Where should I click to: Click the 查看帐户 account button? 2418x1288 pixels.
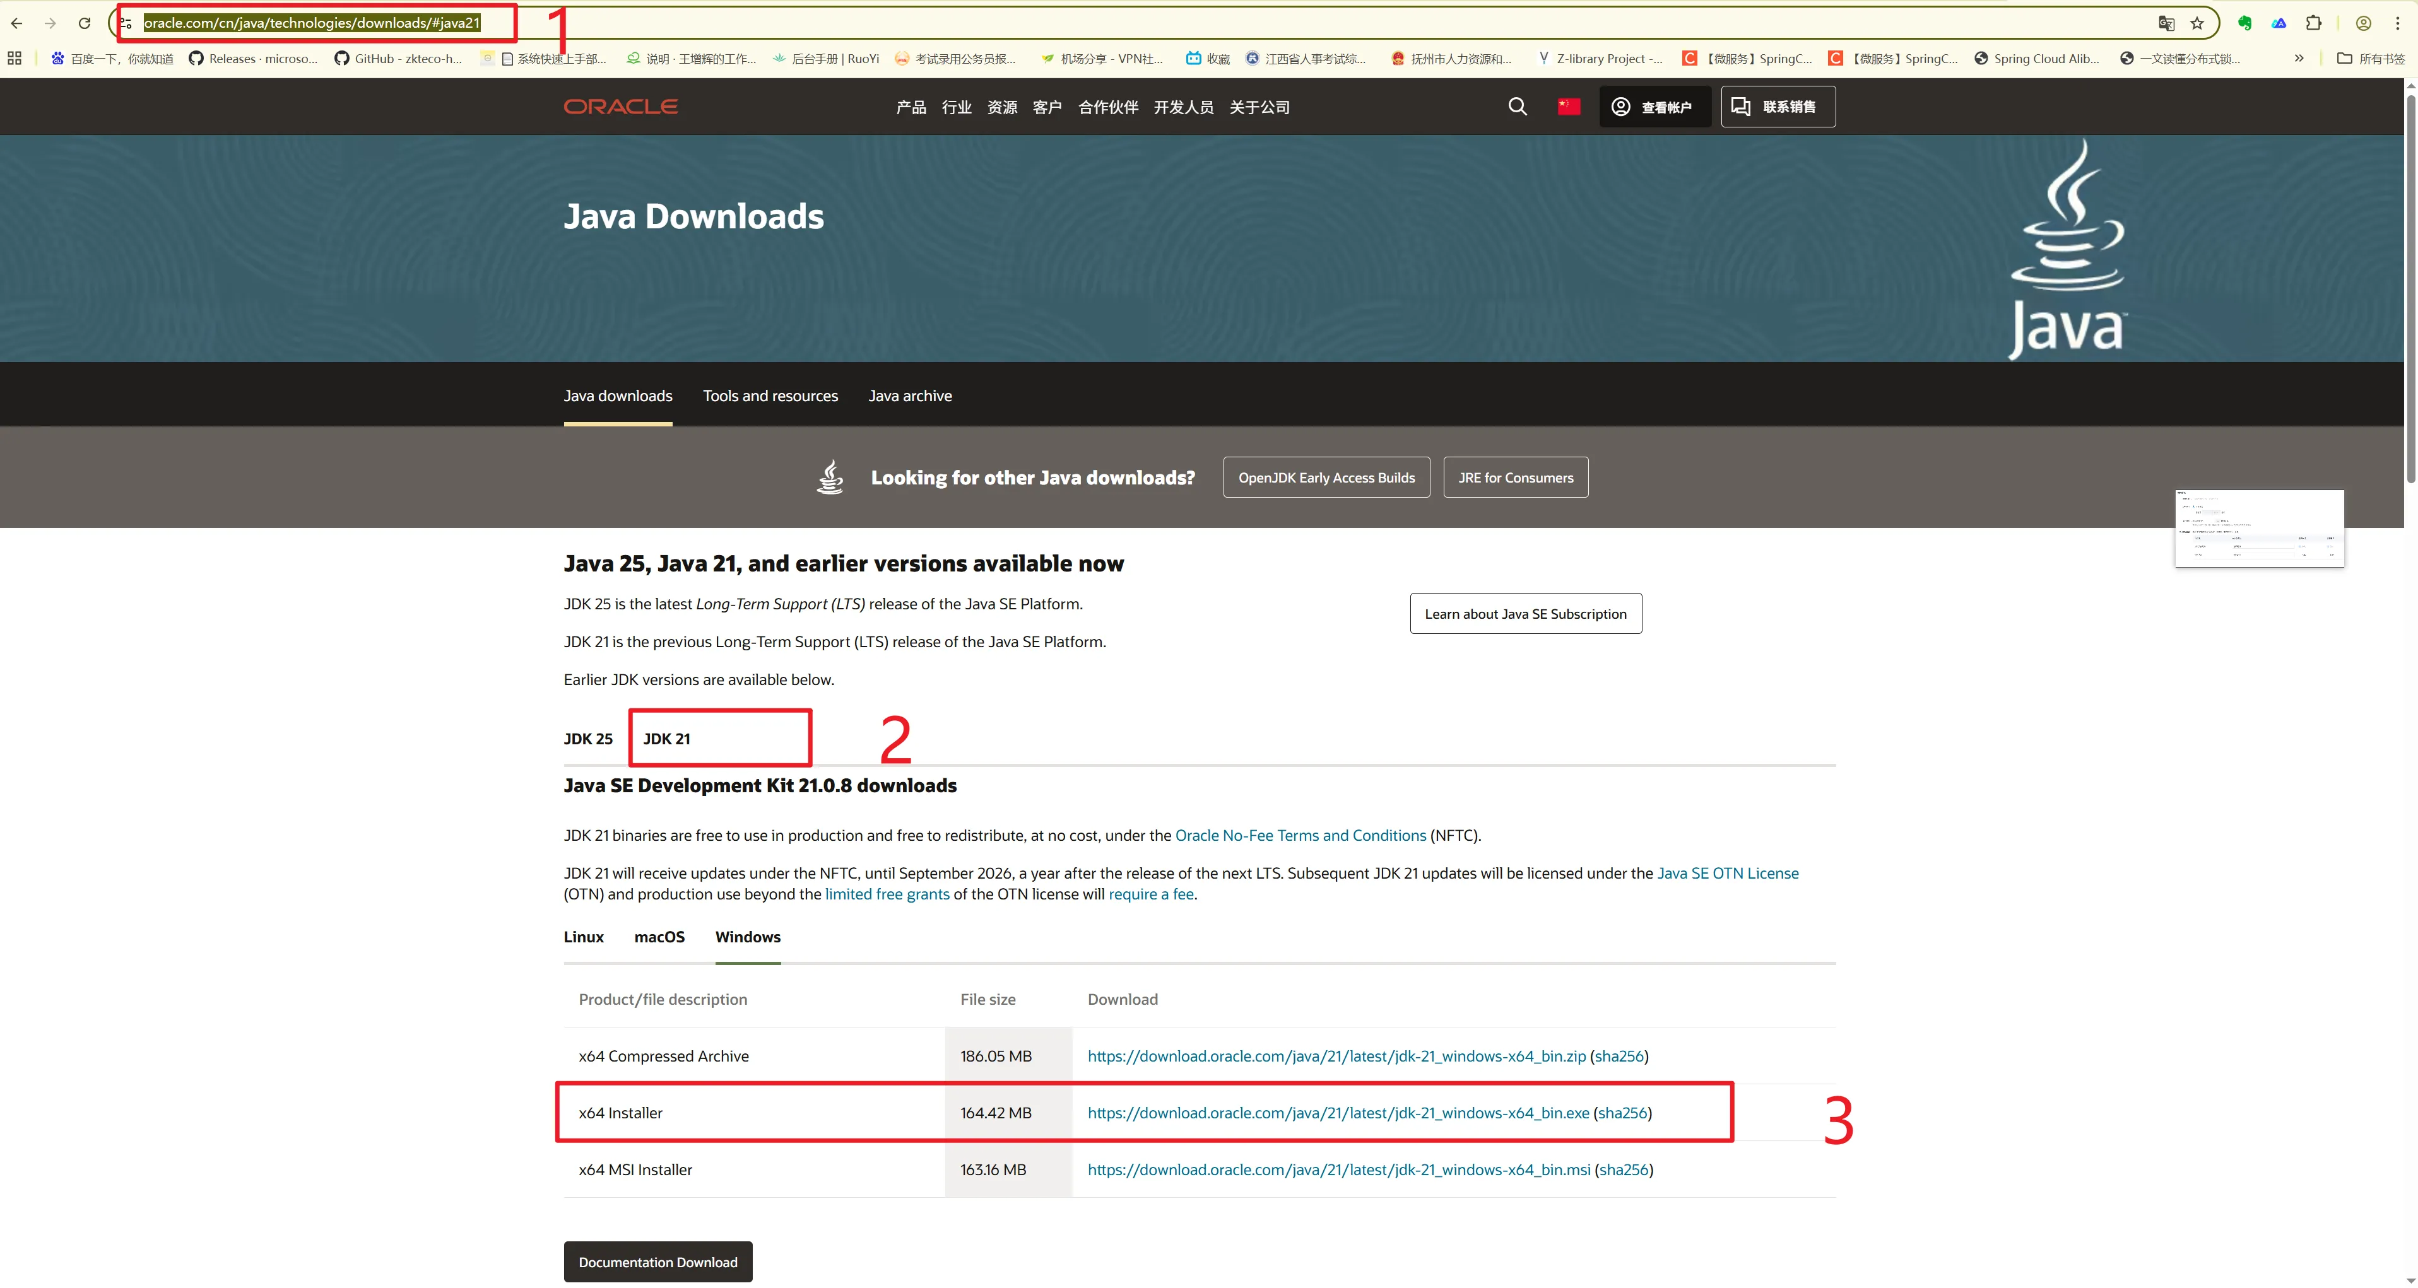click(1655, 107)
